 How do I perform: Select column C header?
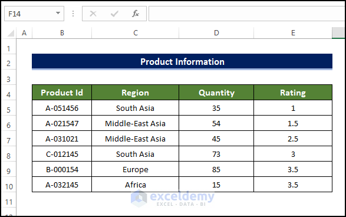pos(135,33)
